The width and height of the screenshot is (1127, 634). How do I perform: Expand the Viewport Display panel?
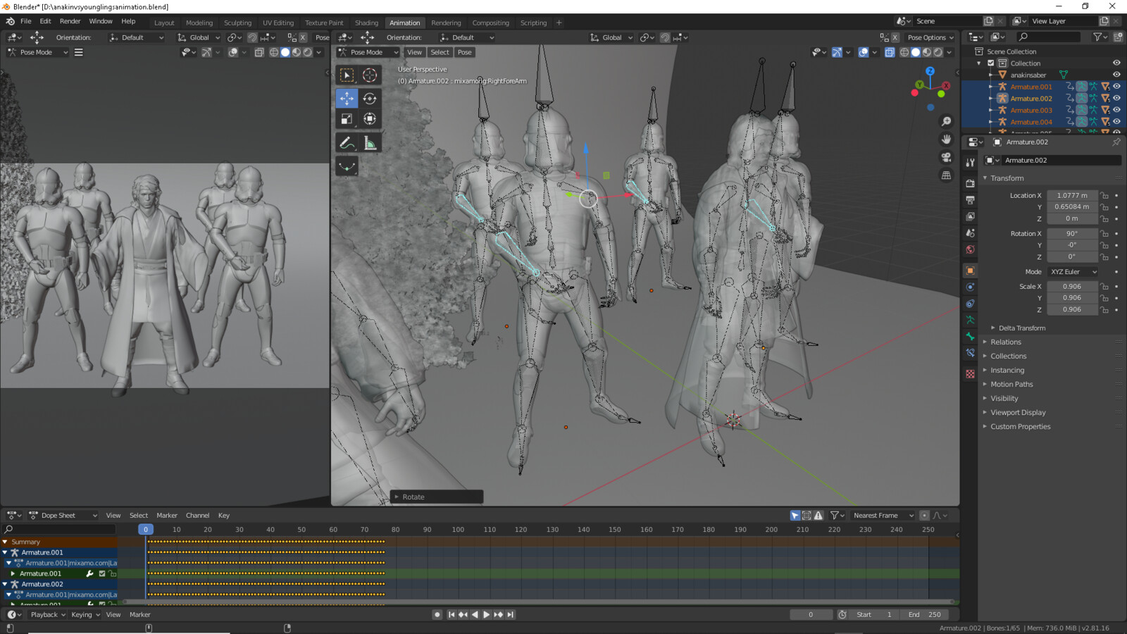[1018, 412]
